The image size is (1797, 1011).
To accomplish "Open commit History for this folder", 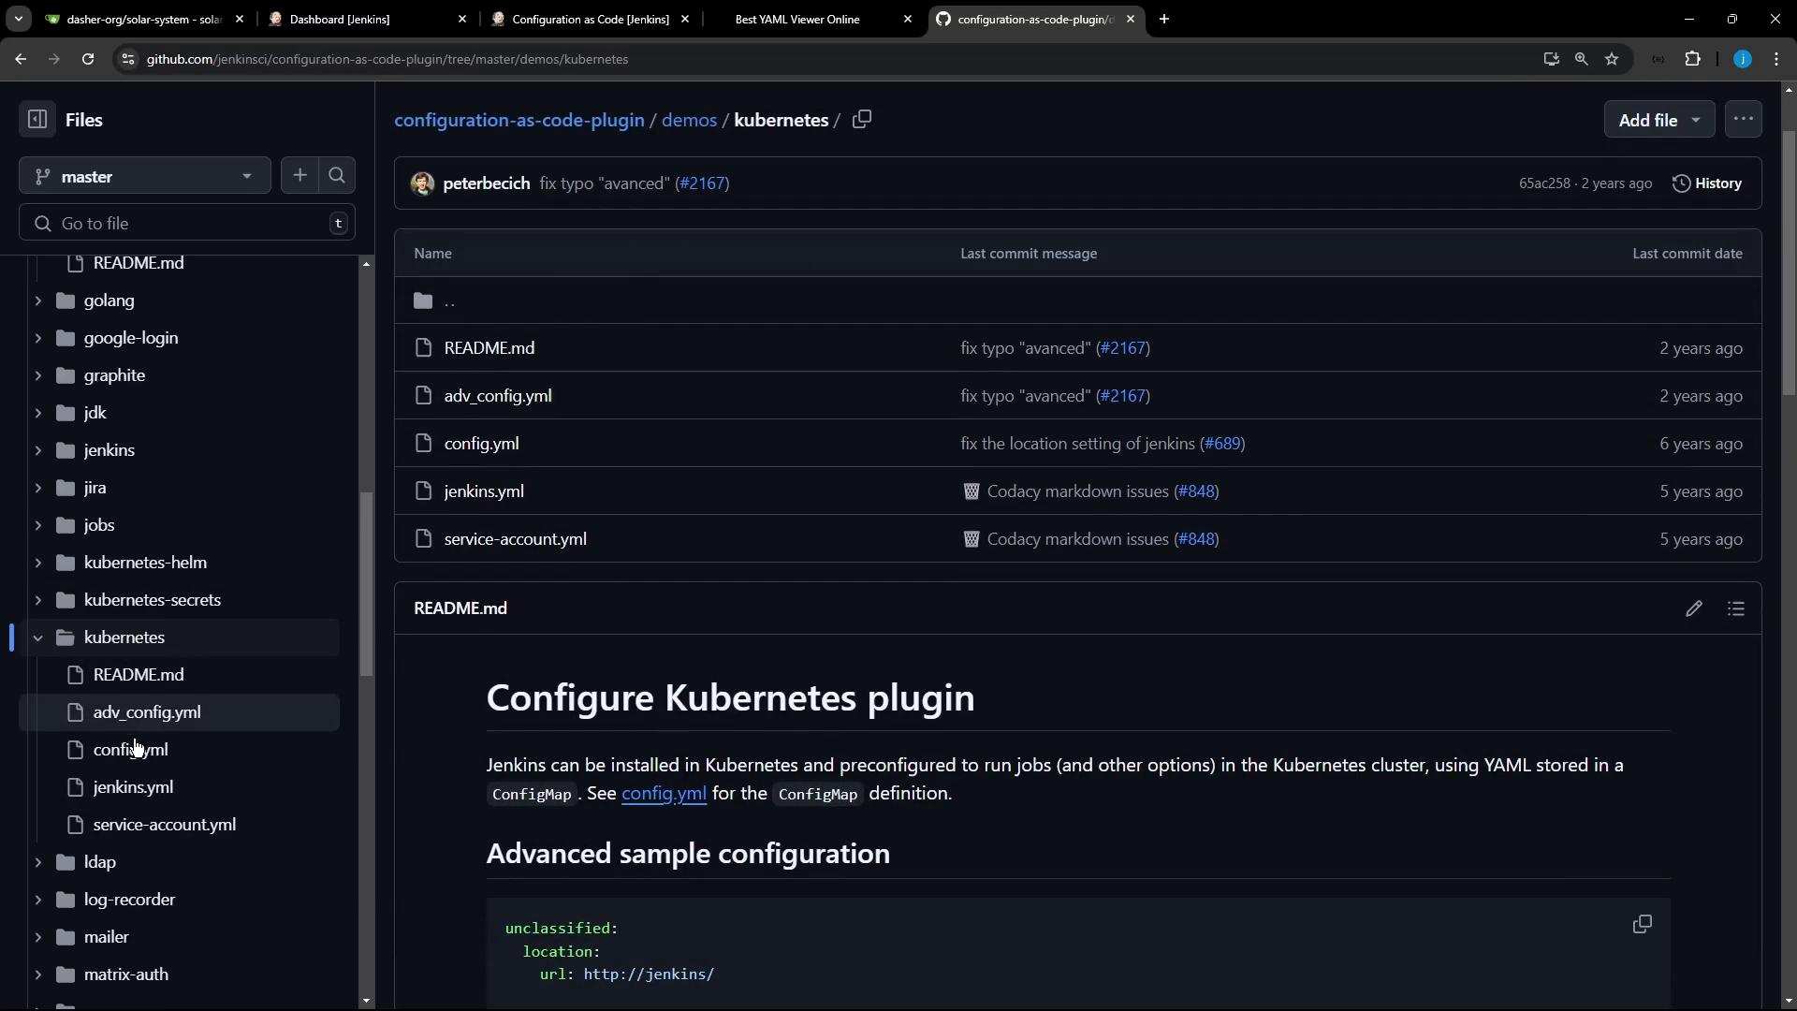I will pos(1707,183).
